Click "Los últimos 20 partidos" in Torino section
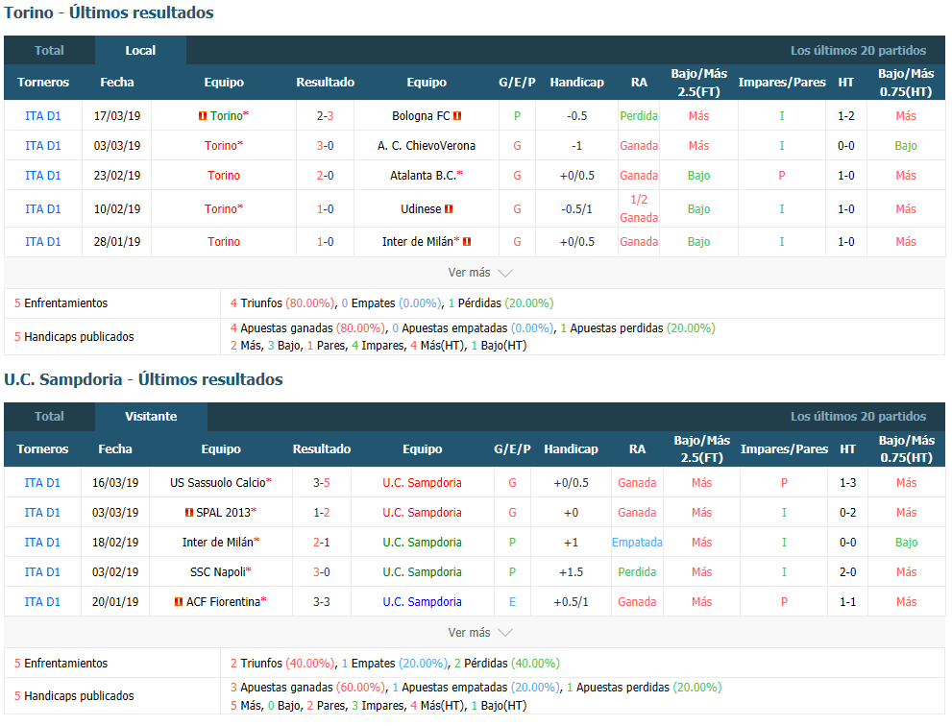952x726 pixels. click(x=859, y=50)
